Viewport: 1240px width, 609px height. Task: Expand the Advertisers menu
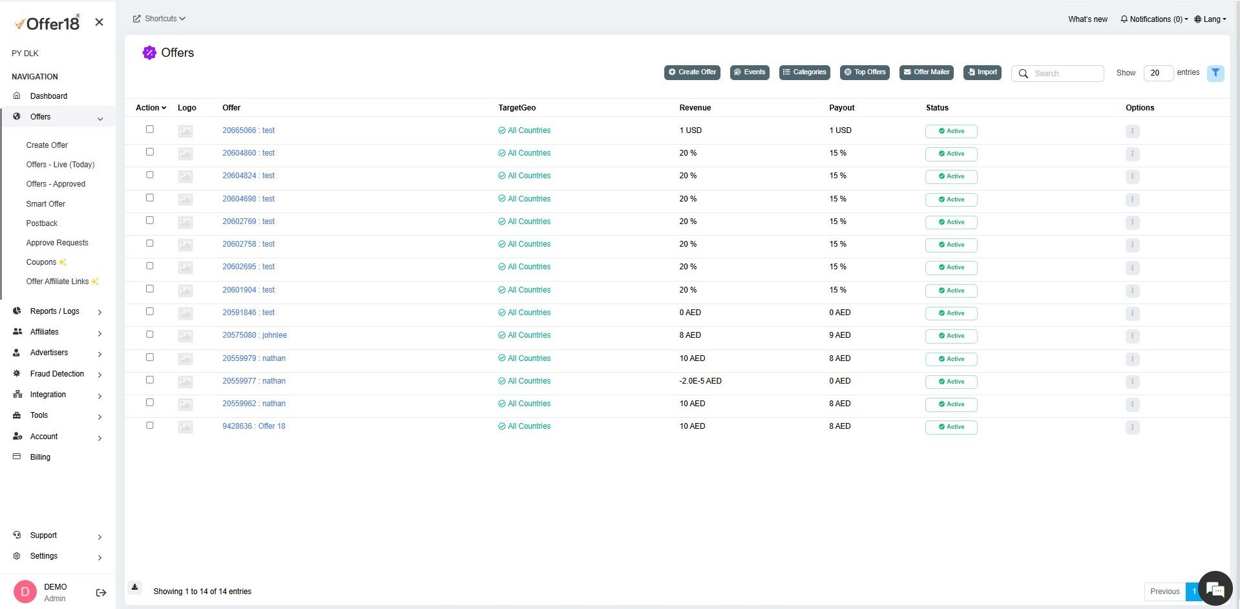[x=100, y=354]
